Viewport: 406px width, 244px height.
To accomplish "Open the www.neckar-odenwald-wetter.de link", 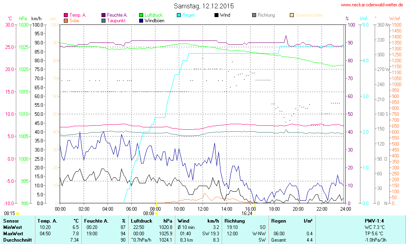I will (372, 5).
